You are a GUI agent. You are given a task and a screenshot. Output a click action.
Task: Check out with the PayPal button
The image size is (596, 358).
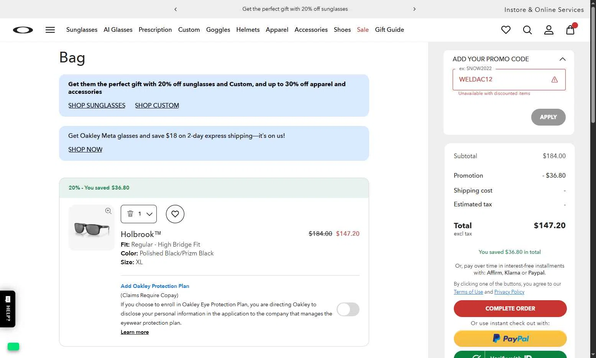(510, 338)
